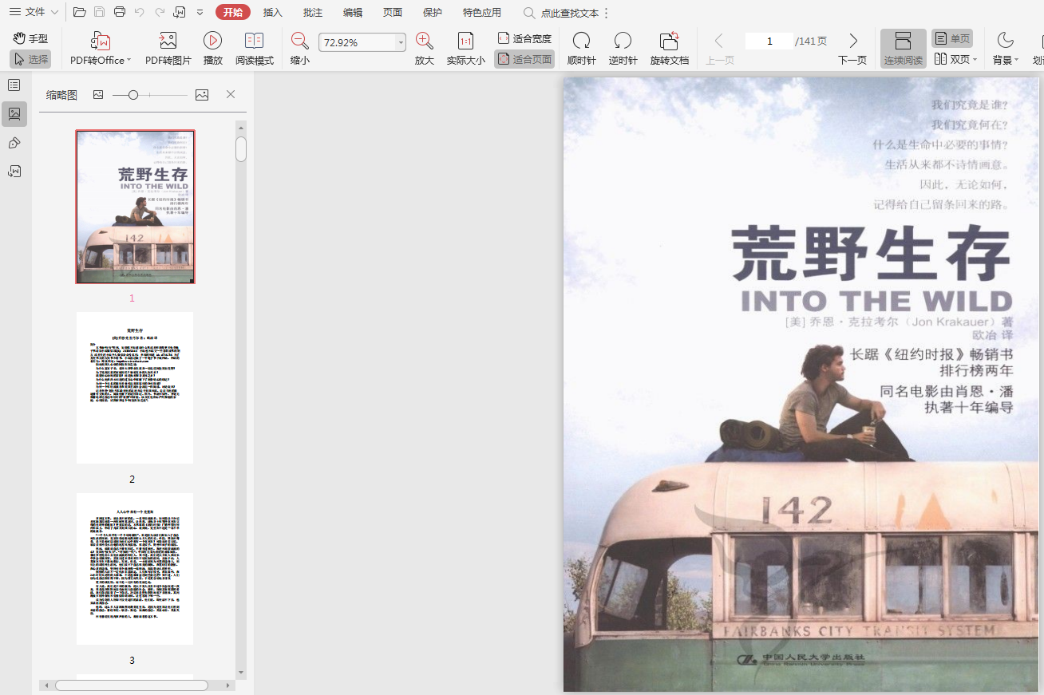1044x695 pixels.
Task: Select 单页 single page view
Action: click(952, 38)
